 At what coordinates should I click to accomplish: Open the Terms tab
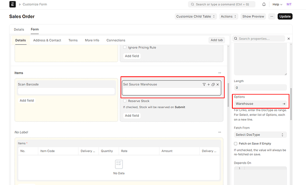[73, 40]
